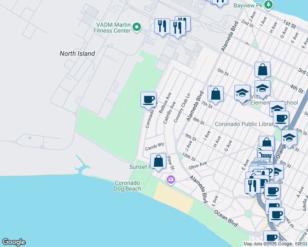308x247 pixels.
Task: Click the Village Elementary School label
Action: 274,100
